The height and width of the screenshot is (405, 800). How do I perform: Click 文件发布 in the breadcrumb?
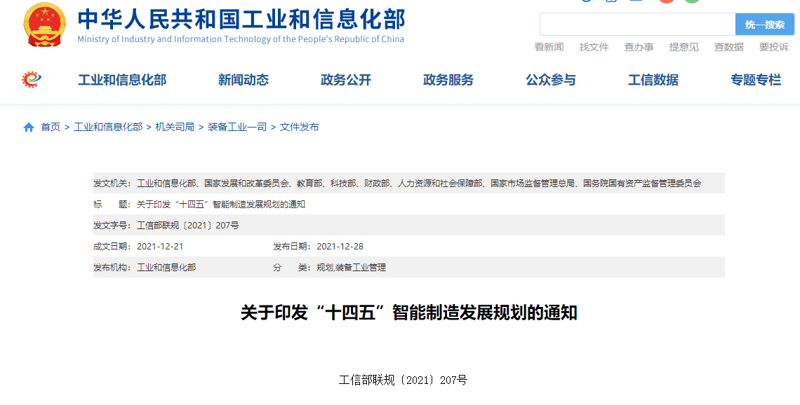300,128
